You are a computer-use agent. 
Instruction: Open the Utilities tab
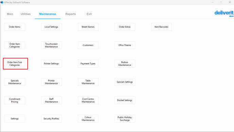pyautogui.click(x=26, y=14)
